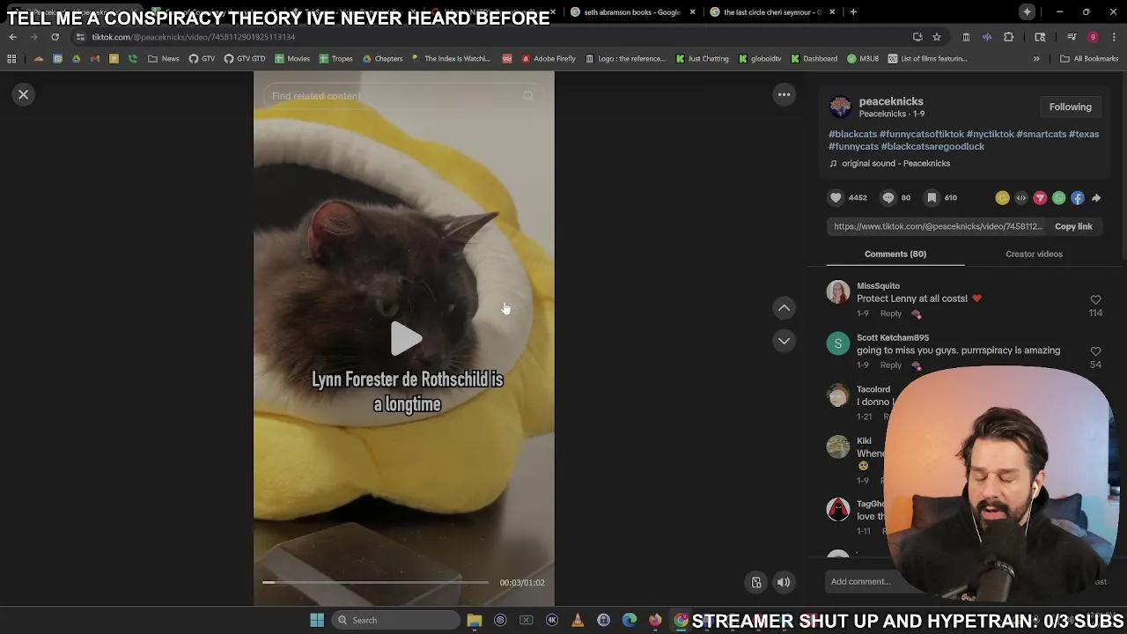Open the All Bookmarks folder
The width and height of the screenshot is (1127, 634).
point(1089,59)
